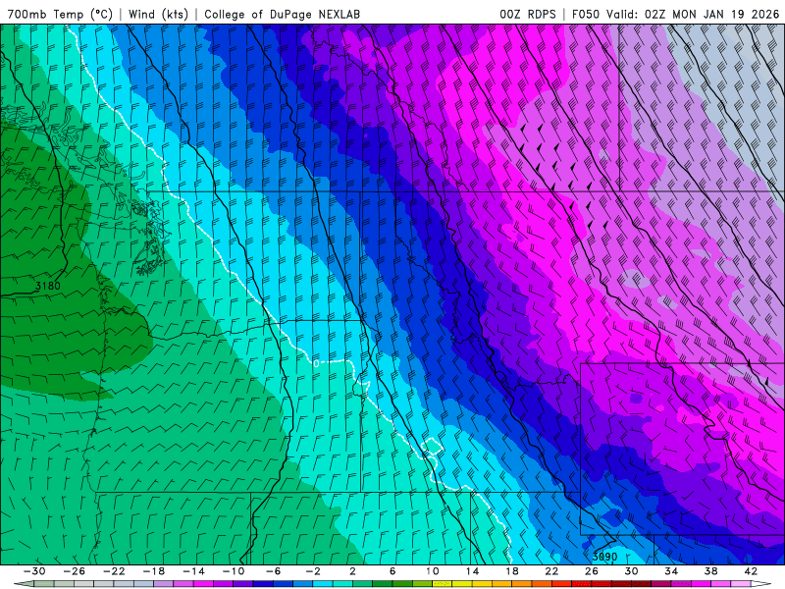Click the "34" color scale label
The height and width of the screenshot is (589, 785).
[x=671, y=571]
